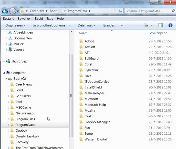176x149 pixels.
Task: Toggle the preview pane icon
Action: pyautogui.click(x=160, y=25)
